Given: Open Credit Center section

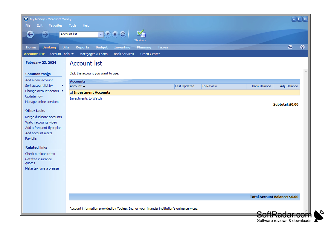Looking at the screenshot, I should tap(150, 54).
